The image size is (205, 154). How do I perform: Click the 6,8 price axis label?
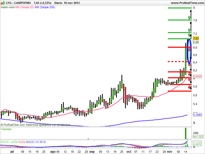(x=195, y=47)
